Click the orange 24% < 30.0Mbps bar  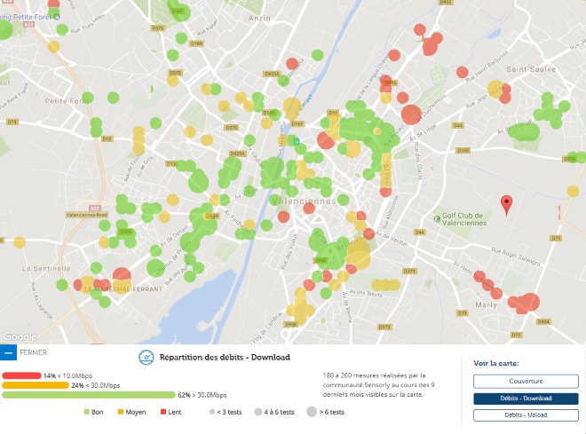(x=36, y=385)
